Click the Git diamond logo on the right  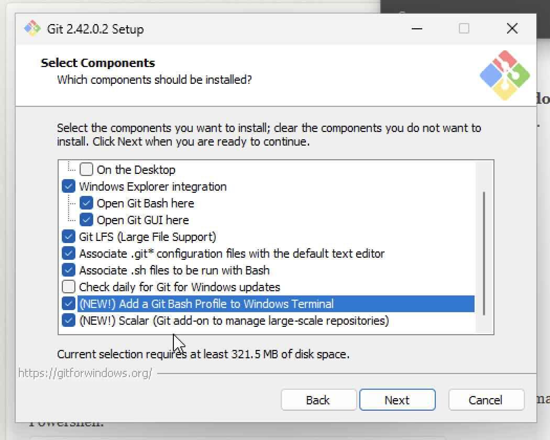504,75
